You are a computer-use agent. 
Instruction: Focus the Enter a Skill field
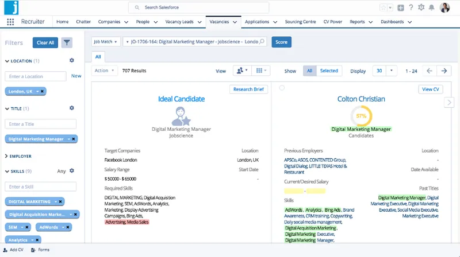[x=40, y=187]
